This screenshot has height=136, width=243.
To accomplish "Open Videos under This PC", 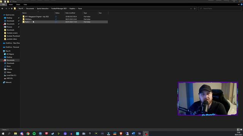I will tap(9, 72).
